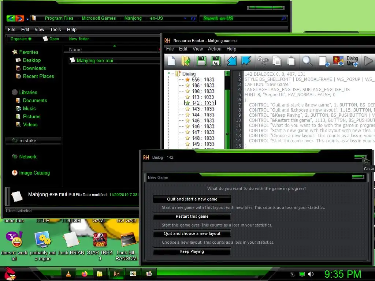
Task: Open a file with the folder icon
Action: tap(186, 61)
